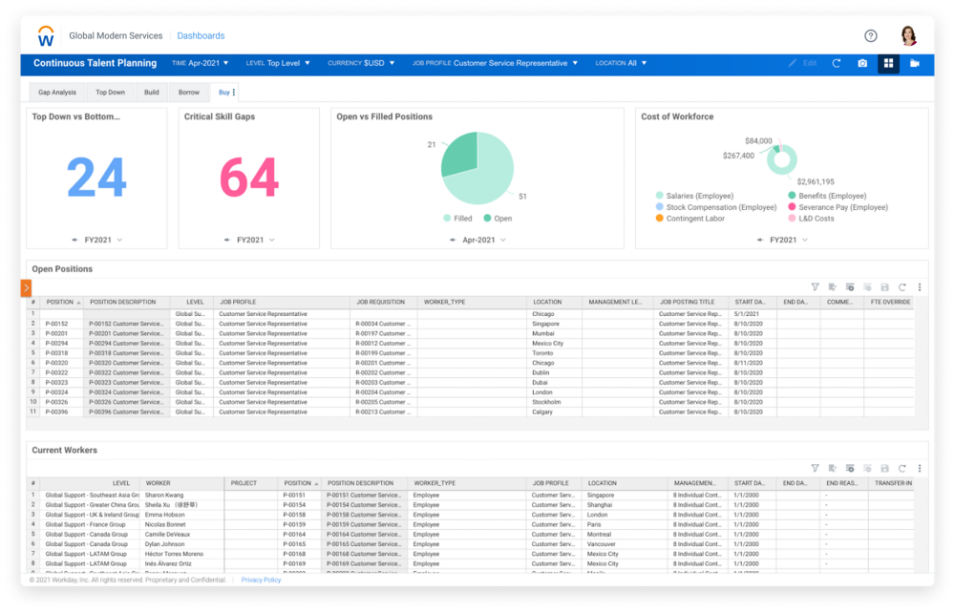
Task: Open filter icon in Open Positions table
Action: point(815,286)
